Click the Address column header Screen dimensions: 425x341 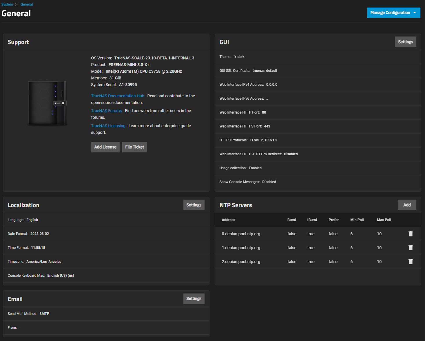[x=228, y=220]
